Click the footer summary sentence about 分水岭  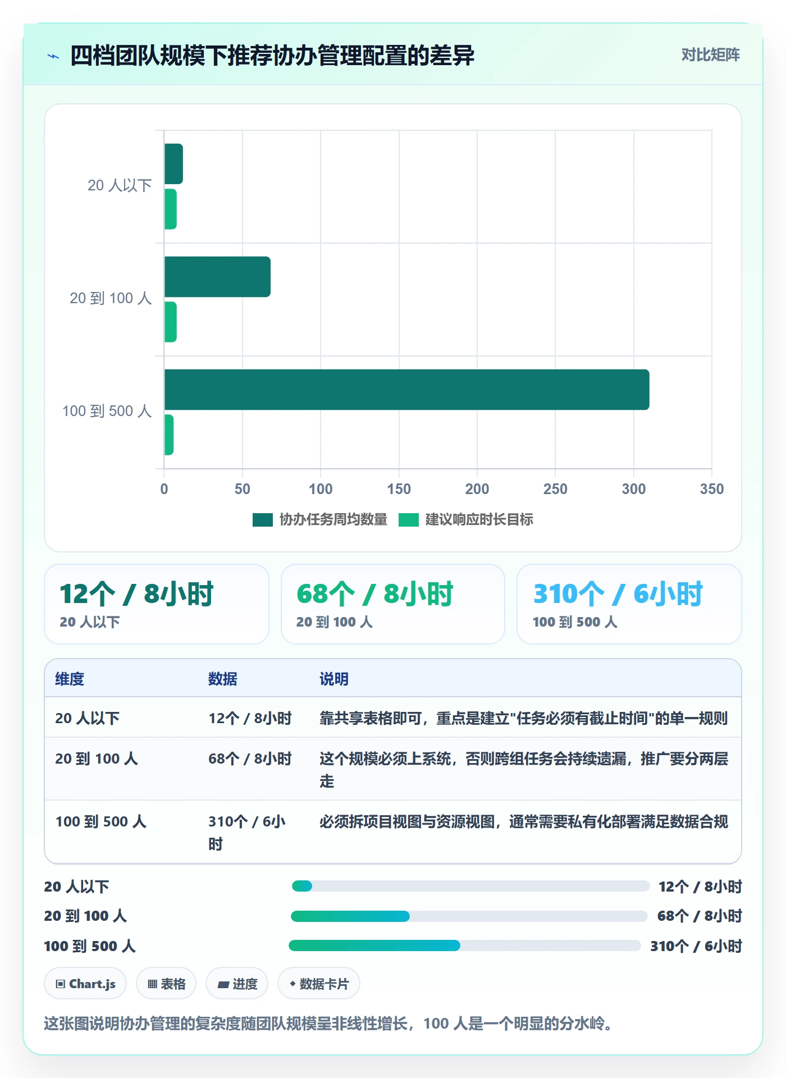[328, 1024]
